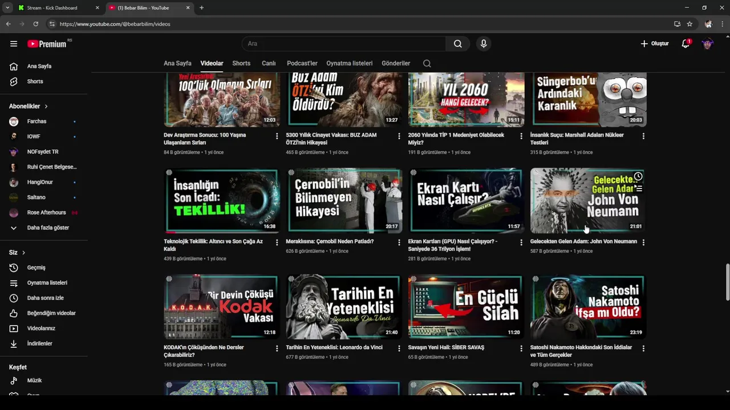Viewport: 730px width, 410px height.
Task: Open options for 'KODAK'ın Çöküşünden' video
Action: tap(277, 348)
